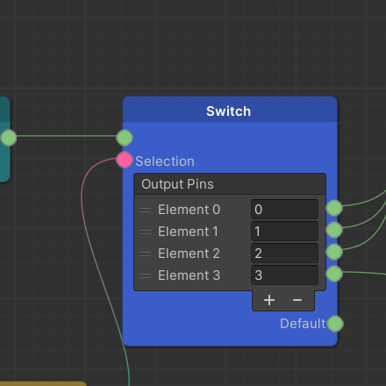Remove an output pin with minus button

pyautogui.click(x=297, y=300)
